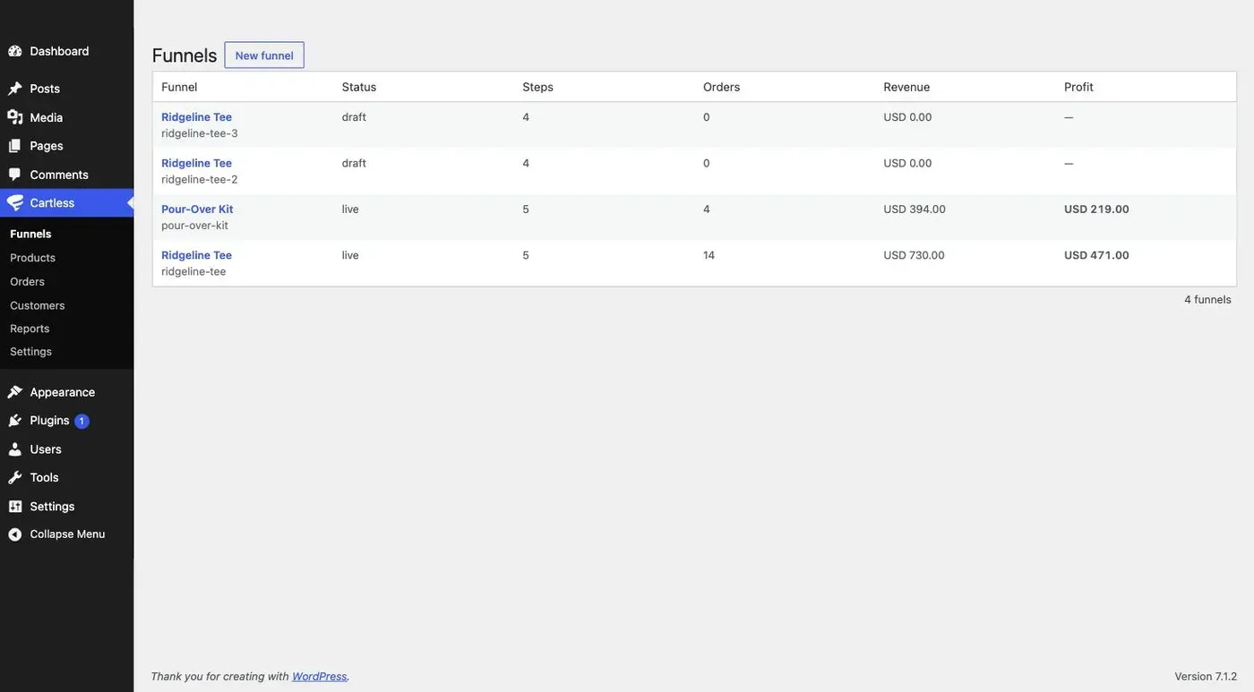Image resolution: width=1254 pixels, height=692 pixels.
Task: Click the Collapse Menu arrow icon
Action: coord(15,534)
